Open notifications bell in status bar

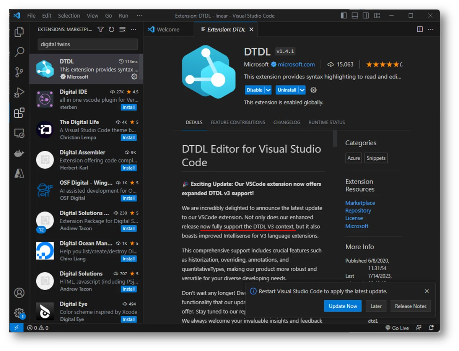(x=431, y=328)
